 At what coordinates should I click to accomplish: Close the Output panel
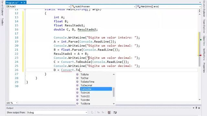click(x=199, y=108)
